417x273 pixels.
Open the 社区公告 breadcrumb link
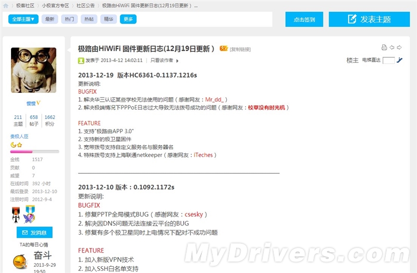click(x=85, y=6)
